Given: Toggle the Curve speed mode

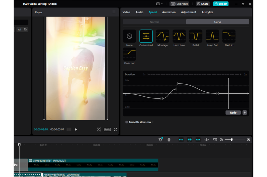Looking at the screenshot, I should coord(217,22).
